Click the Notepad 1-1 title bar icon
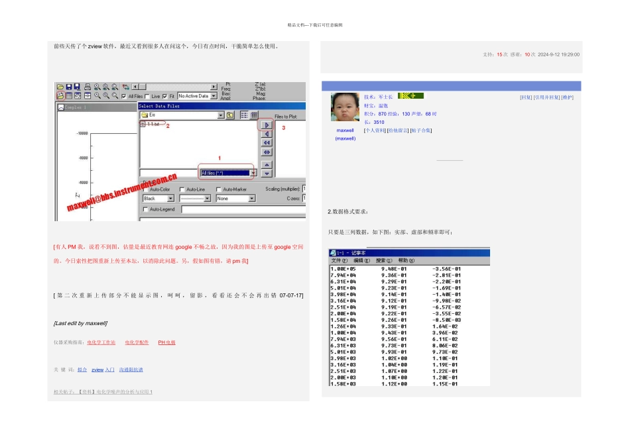Viewport: 630px width, 445px height. click(333, 253)
